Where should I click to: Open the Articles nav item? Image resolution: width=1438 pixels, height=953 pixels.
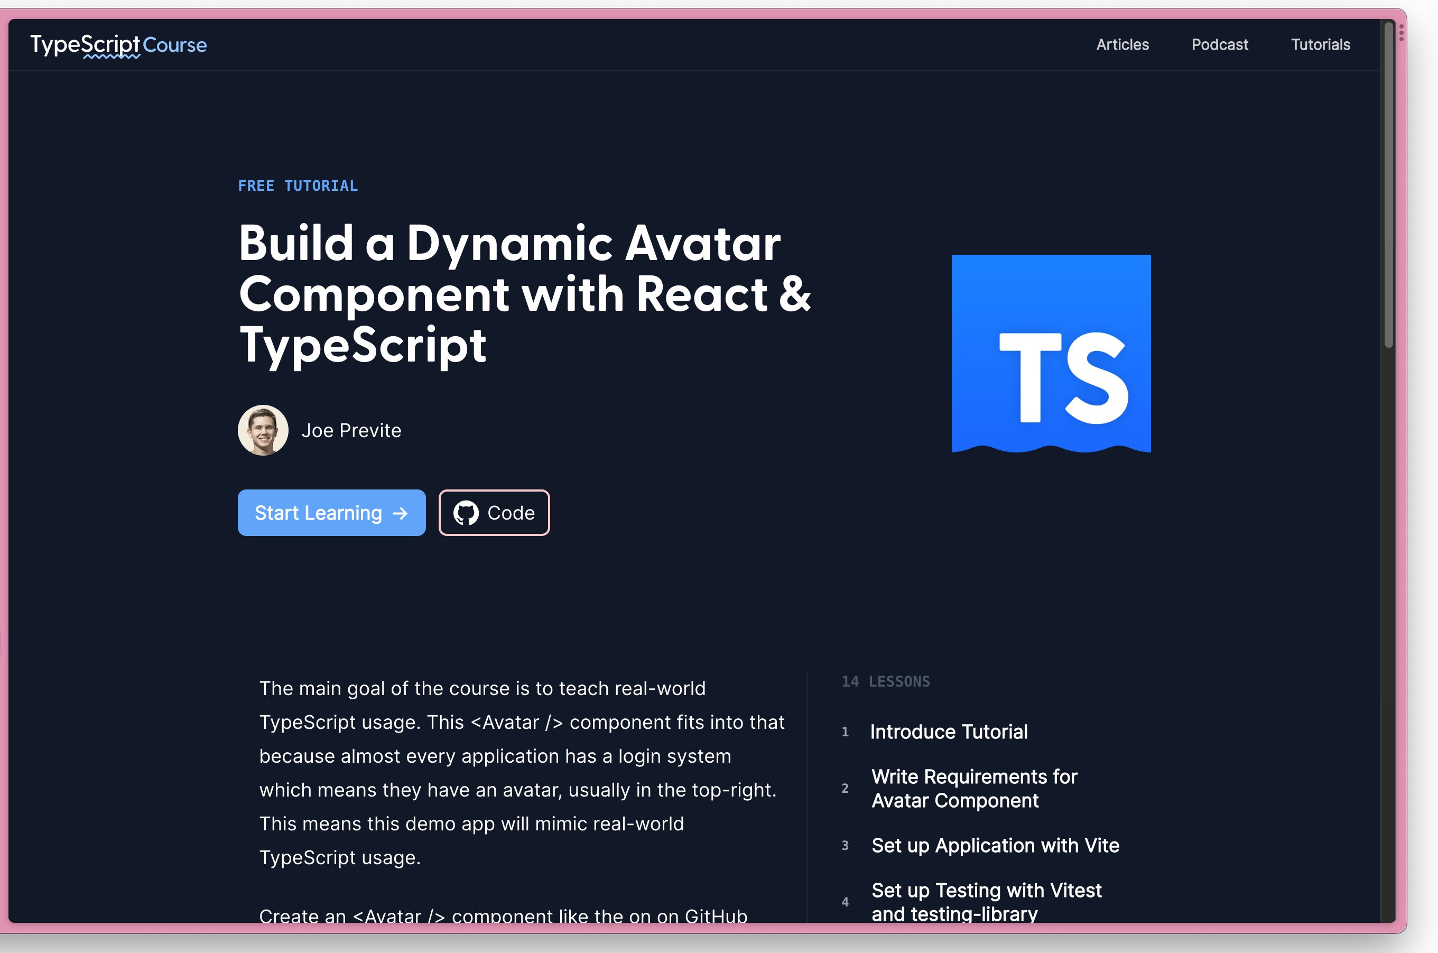pyautogui.click(x=1121, y=45)
